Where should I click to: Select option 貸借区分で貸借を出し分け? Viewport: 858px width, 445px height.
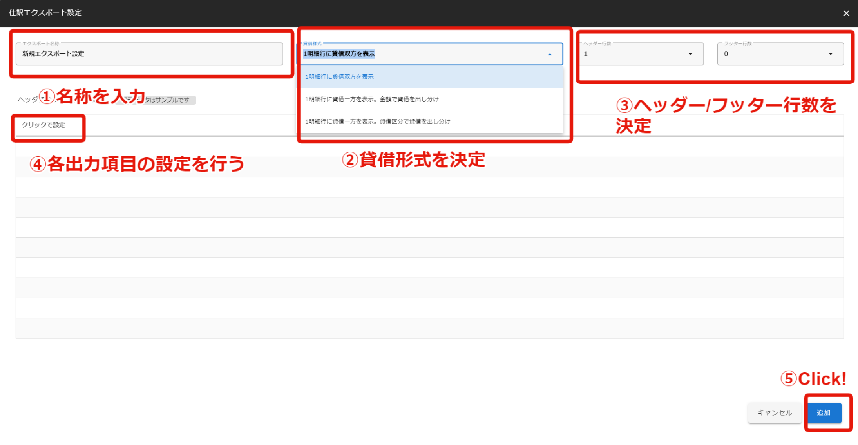[x=432, y=122]
